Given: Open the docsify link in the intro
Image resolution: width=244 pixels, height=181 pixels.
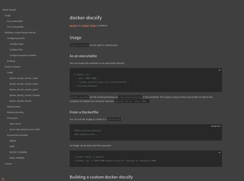Looking at the screenshot, I should (73, 25).
